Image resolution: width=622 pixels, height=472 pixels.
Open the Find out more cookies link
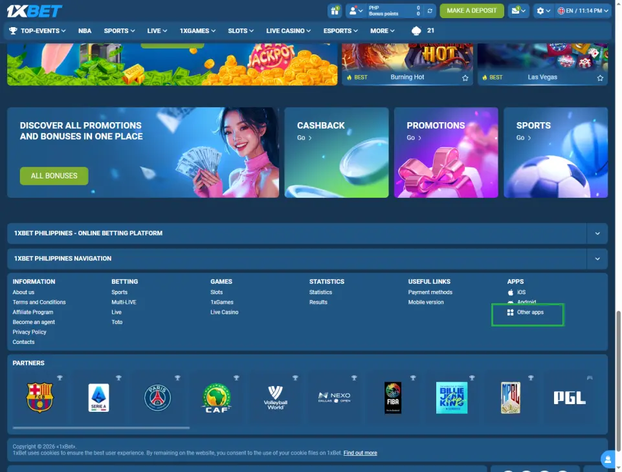point(360,453)
